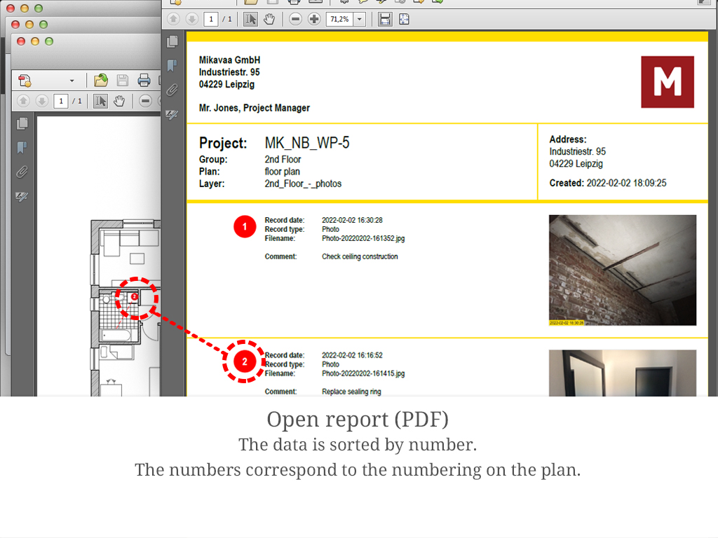Select layer value "2nd_Floor_-_photos"

303,184
